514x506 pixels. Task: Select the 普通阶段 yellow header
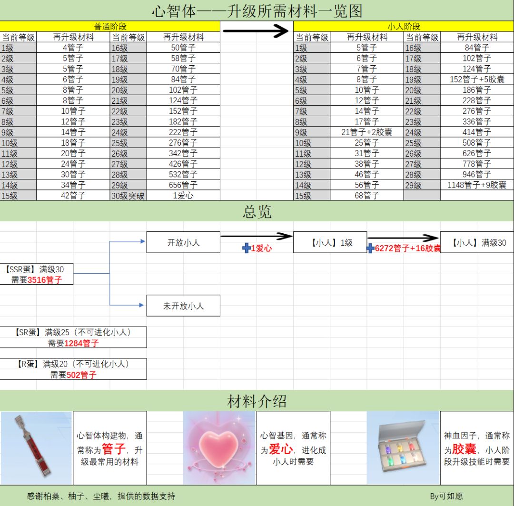(110, 26)
